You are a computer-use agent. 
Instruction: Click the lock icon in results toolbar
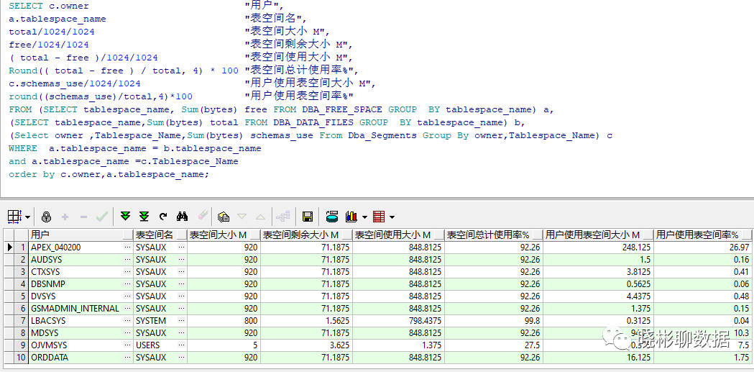coord(46,217)
